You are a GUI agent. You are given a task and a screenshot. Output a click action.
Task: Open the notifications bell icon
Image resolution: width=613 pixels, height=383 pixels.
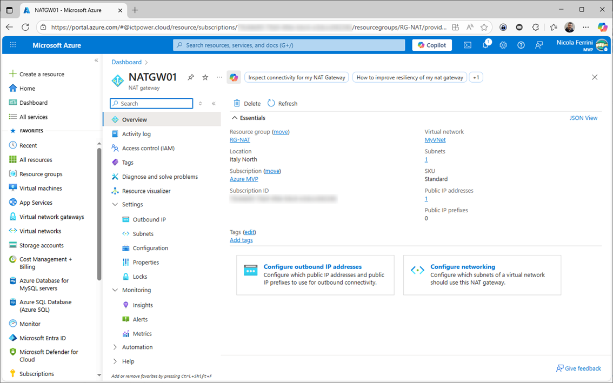pos(485,45)
